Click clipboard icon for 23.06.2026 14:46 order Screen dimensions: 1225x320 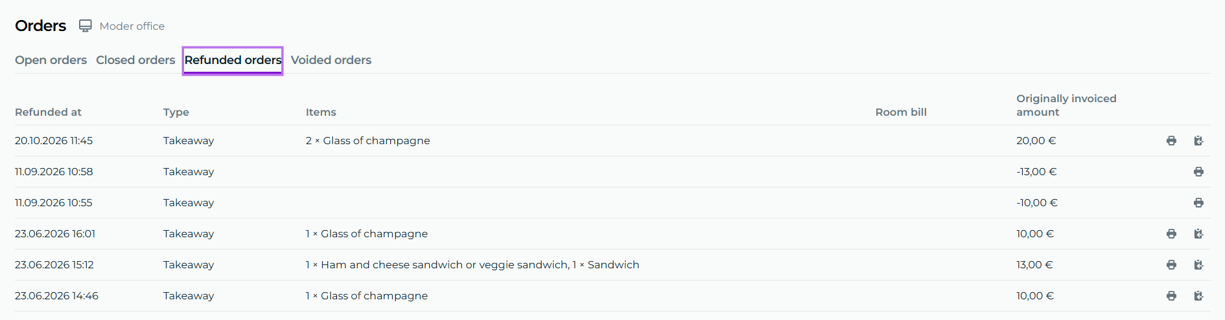[1198, 296]
